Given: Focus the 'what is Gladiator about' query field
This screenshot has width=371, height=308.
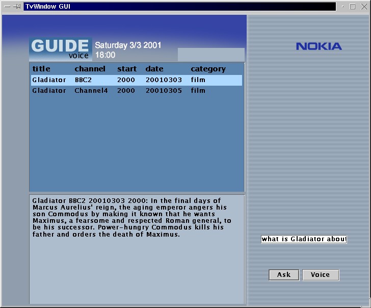Looking at the screenshot, I should point(304,239).
